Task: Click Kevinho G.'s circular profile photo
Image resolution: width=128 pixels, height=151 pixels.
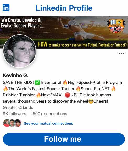Action: pyautogui.click(x=20, y=51)
